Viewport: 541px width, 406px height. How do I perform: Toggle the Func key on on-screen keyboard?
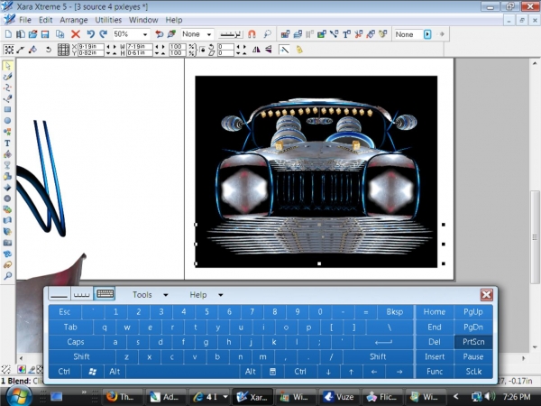point(435,372)
